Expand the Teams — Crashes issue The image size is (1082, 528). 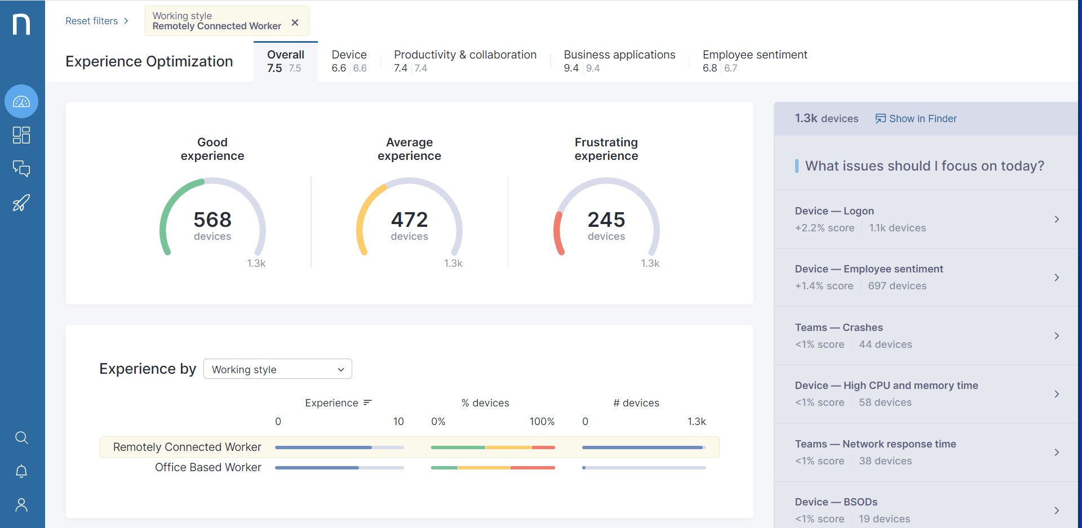[925, 336]
